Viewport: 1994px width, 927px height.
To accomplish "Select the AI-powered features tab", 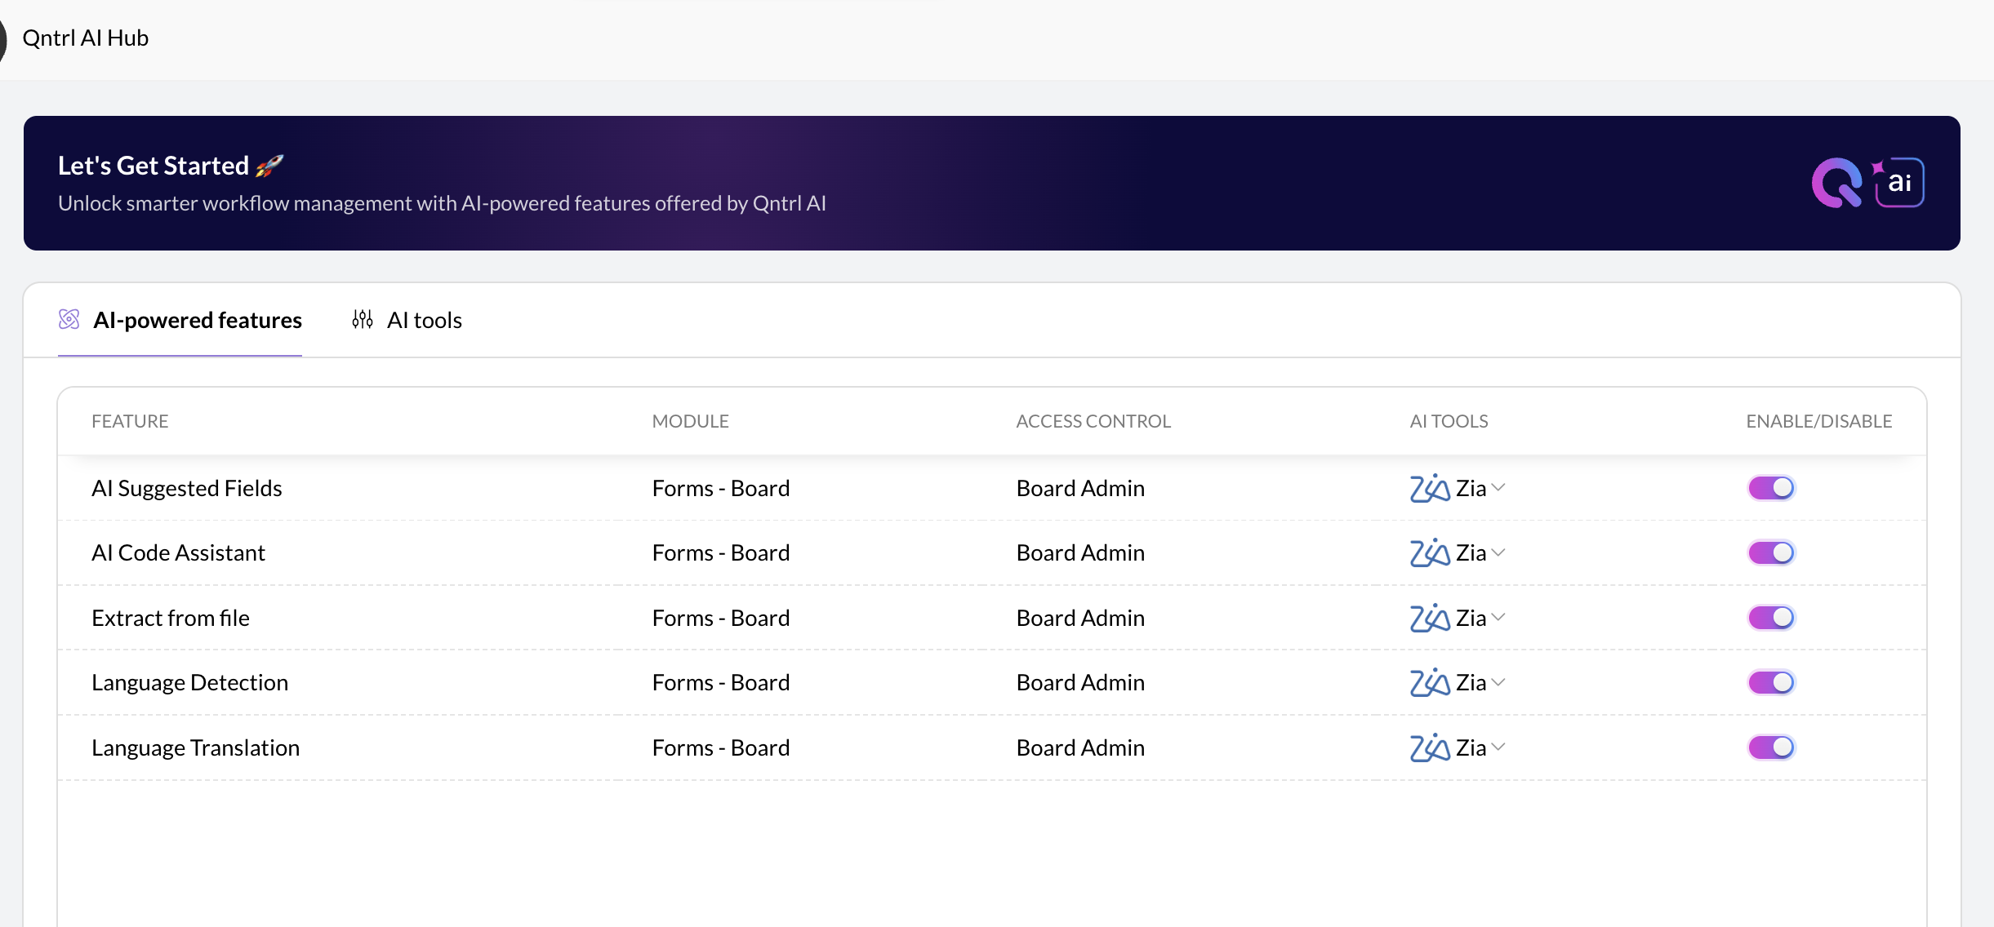I will point(197,320).
